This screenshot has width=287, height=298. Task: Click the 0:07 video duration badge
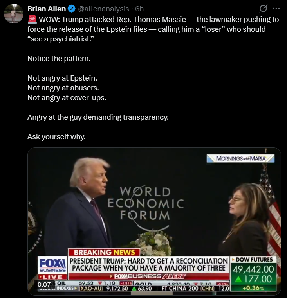44,284
